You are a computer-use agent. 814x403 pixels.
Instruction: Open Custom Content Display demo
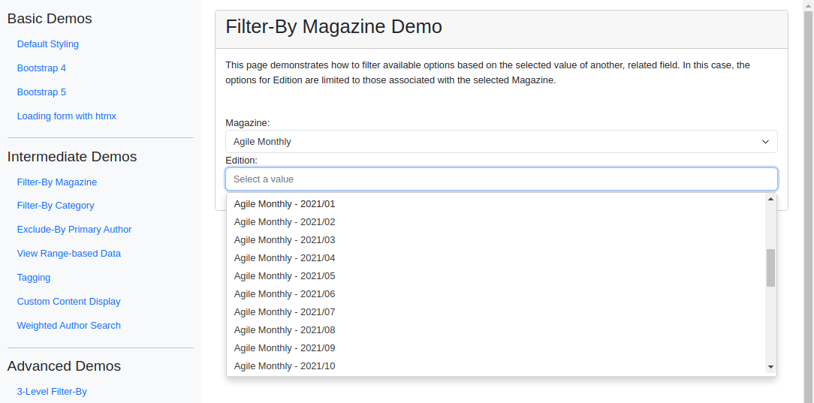point(68,302)
